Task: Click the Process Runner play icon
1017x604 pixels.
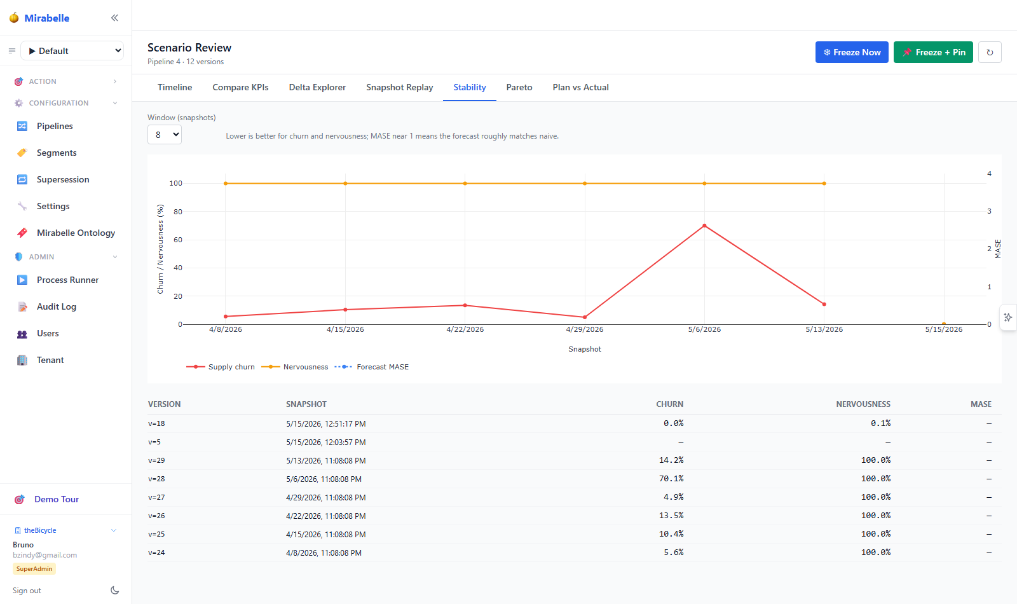Action: click(22, 280)
